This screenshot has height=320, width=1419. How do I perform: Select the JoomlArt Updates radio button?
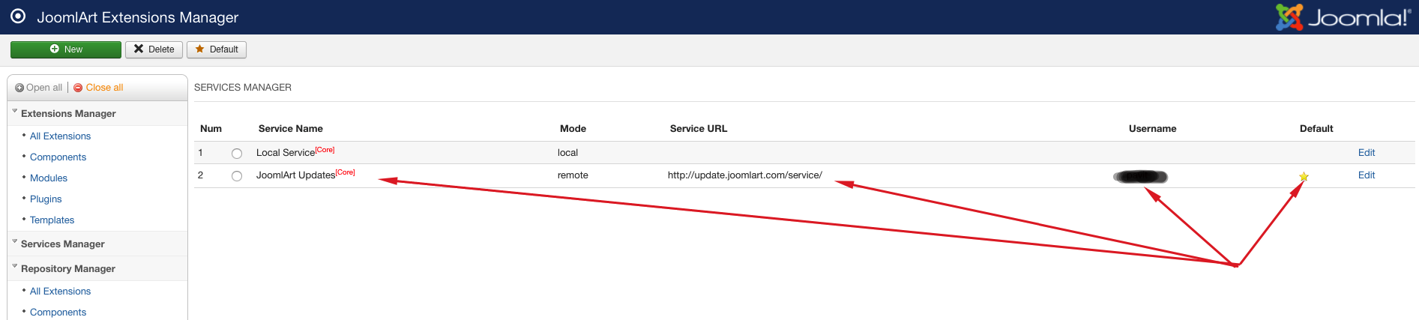pos(237,176)
